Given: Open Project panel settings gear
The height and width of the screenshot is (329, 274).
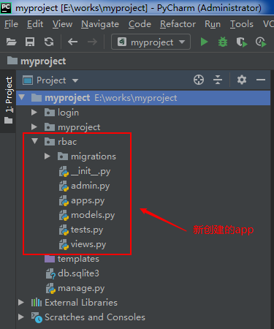Looking at the screenshot, I should [x=242, y=80].
